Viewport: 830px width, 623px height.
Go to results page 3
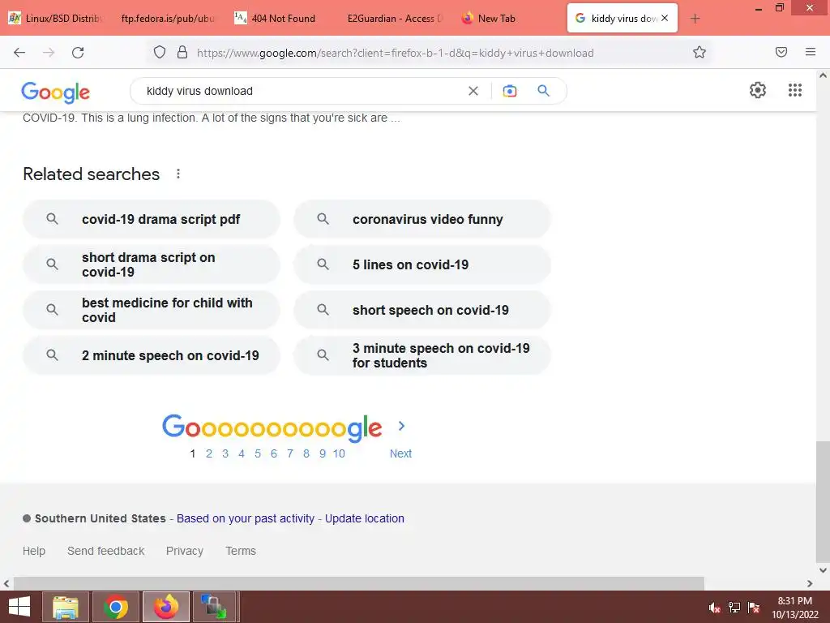pyautogui.click(x=225, y=453)
